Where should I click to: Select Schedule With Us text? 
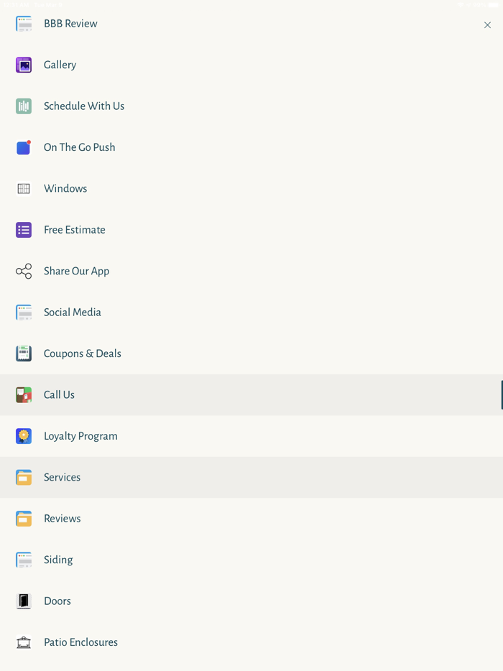click(84, 106)
